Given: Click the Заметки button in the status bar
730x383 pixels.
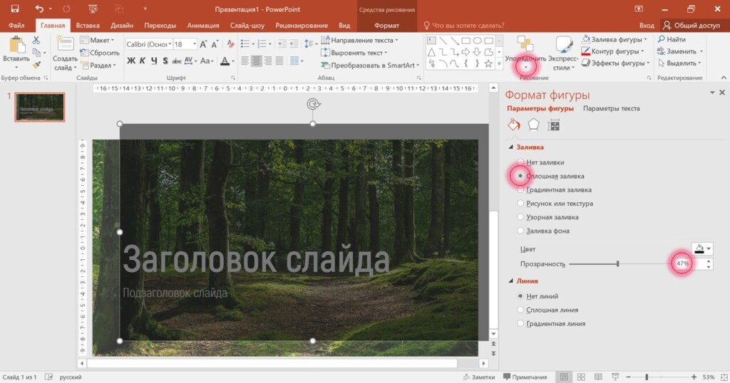Looking at the screenshot, I should point(478,377).
